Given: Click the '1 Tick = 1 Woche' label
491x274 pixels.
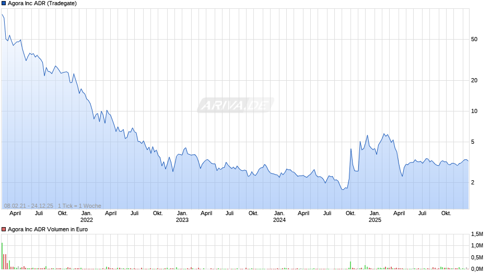Looking at the screenshot, I should coord(79,206).
